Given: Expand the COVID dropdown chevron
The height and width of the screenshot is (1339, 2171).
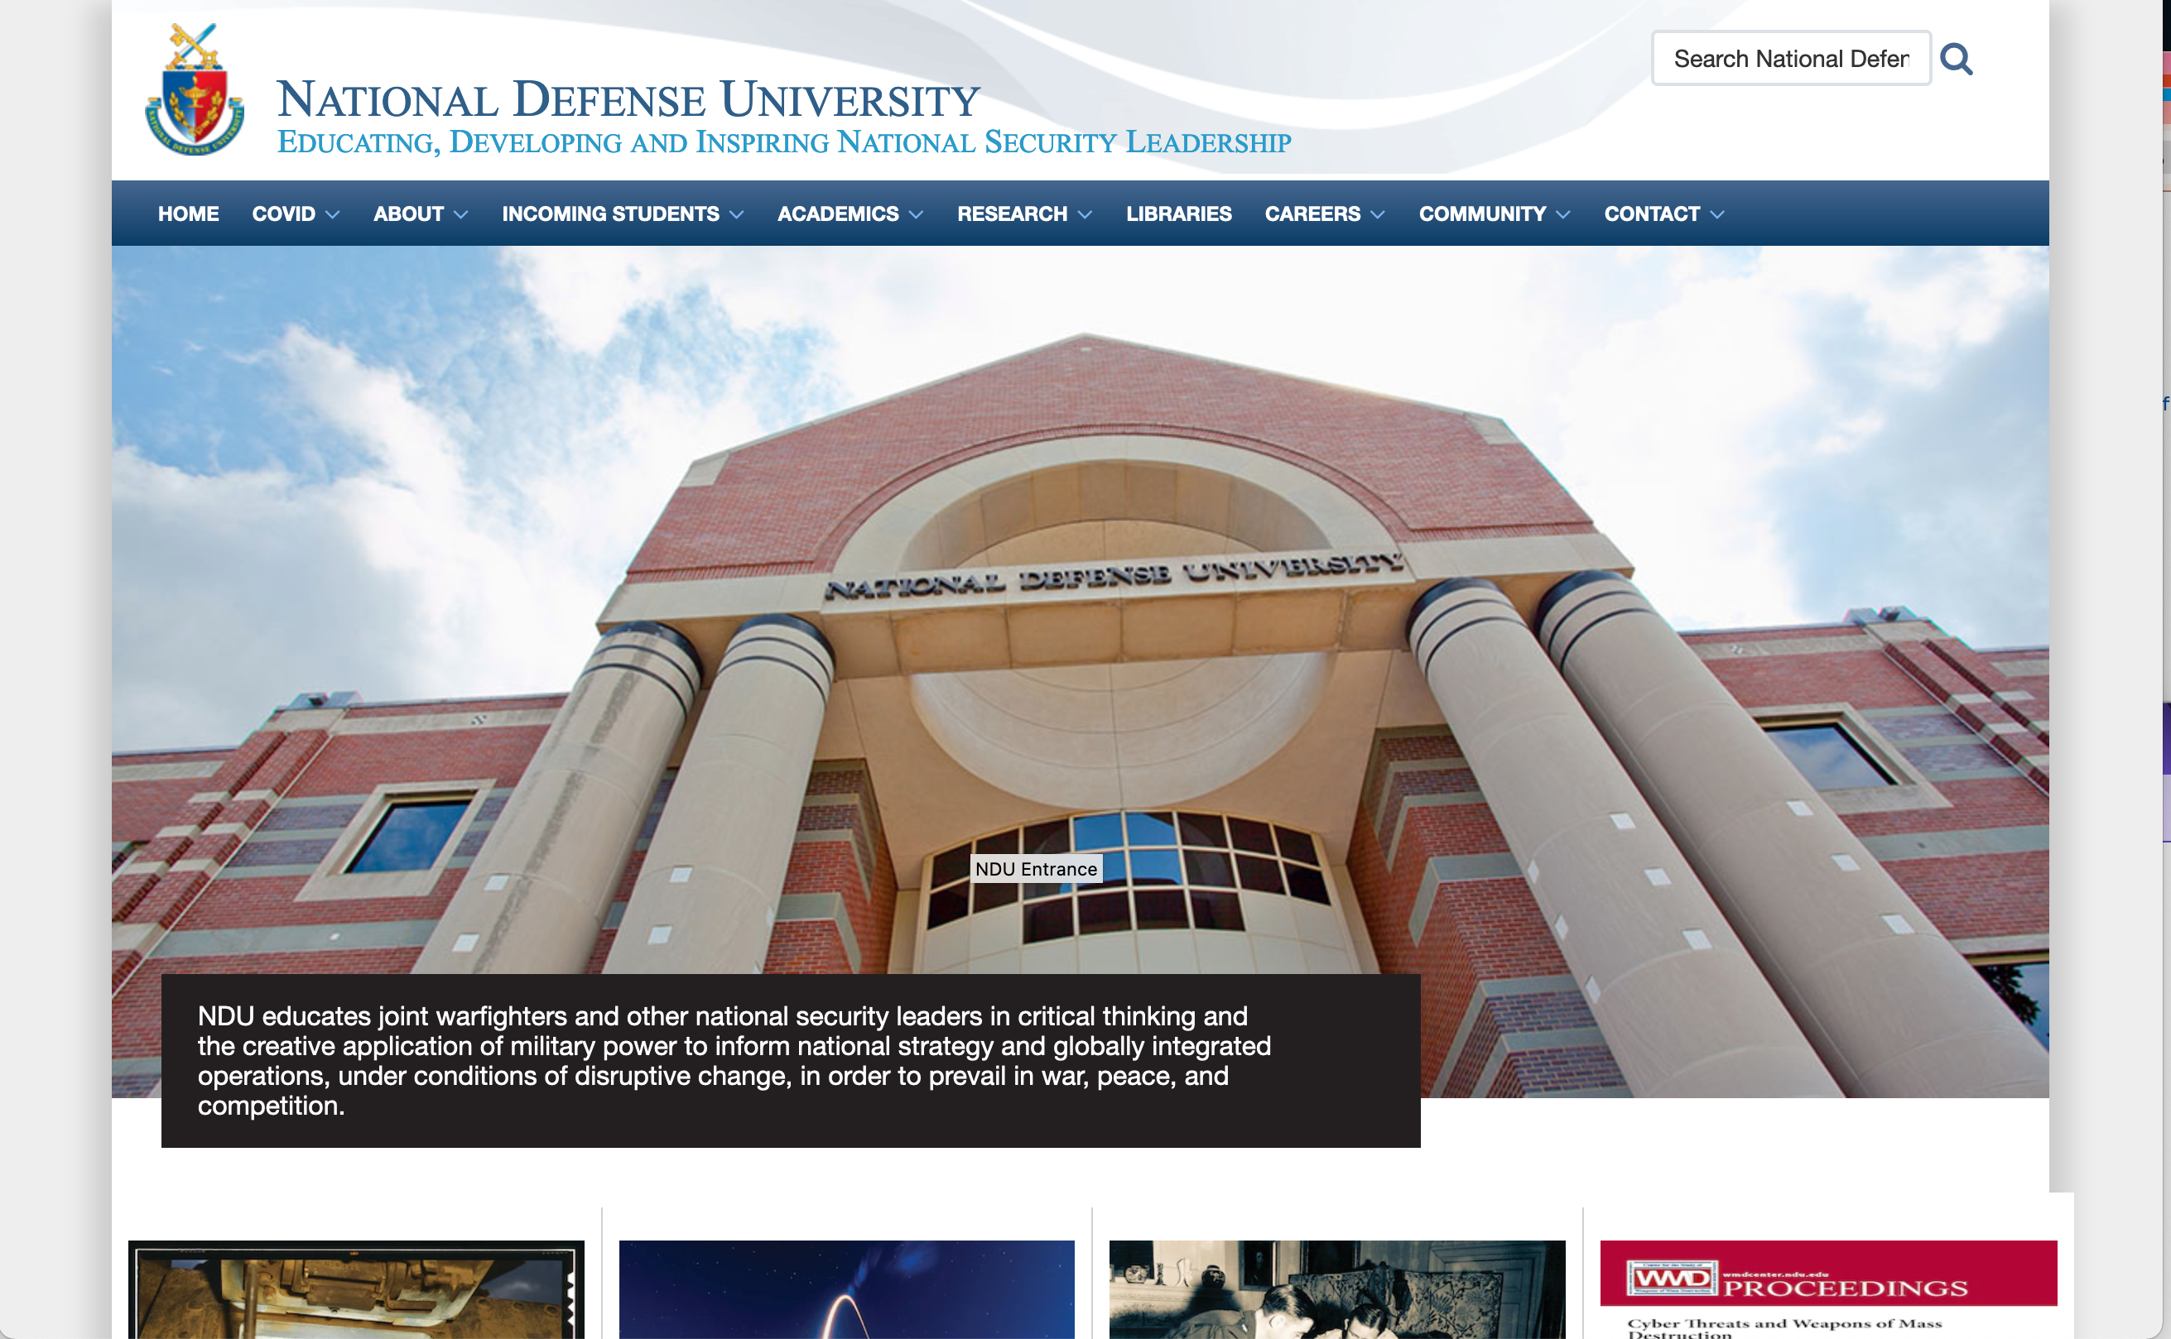Looking at the screenshot, I should 332,214.
